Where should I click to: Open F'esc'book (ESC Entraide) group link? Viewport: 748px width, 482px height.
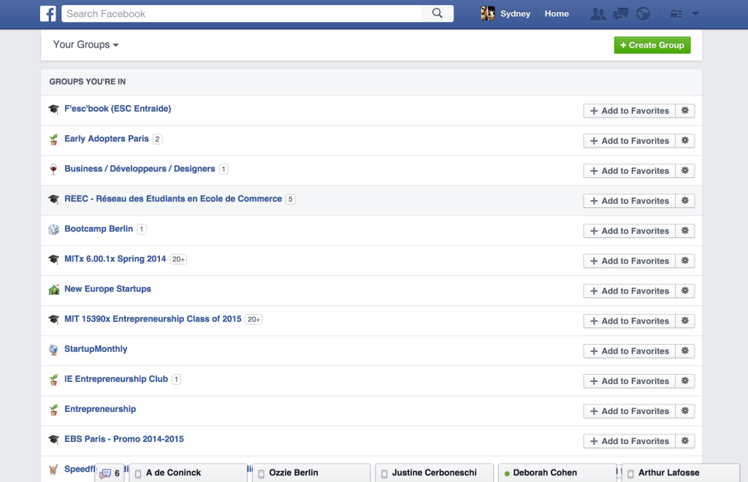click(x=118, y=109)
